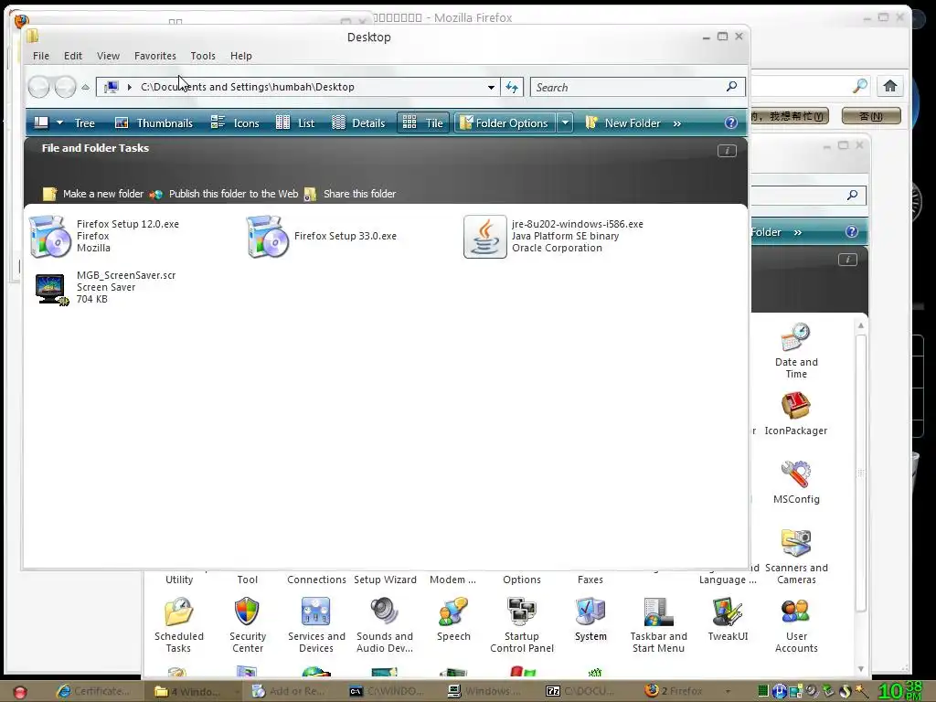Click the info button in File and Folder Tasks
The image size is (936, 702).
coord(727,151)
